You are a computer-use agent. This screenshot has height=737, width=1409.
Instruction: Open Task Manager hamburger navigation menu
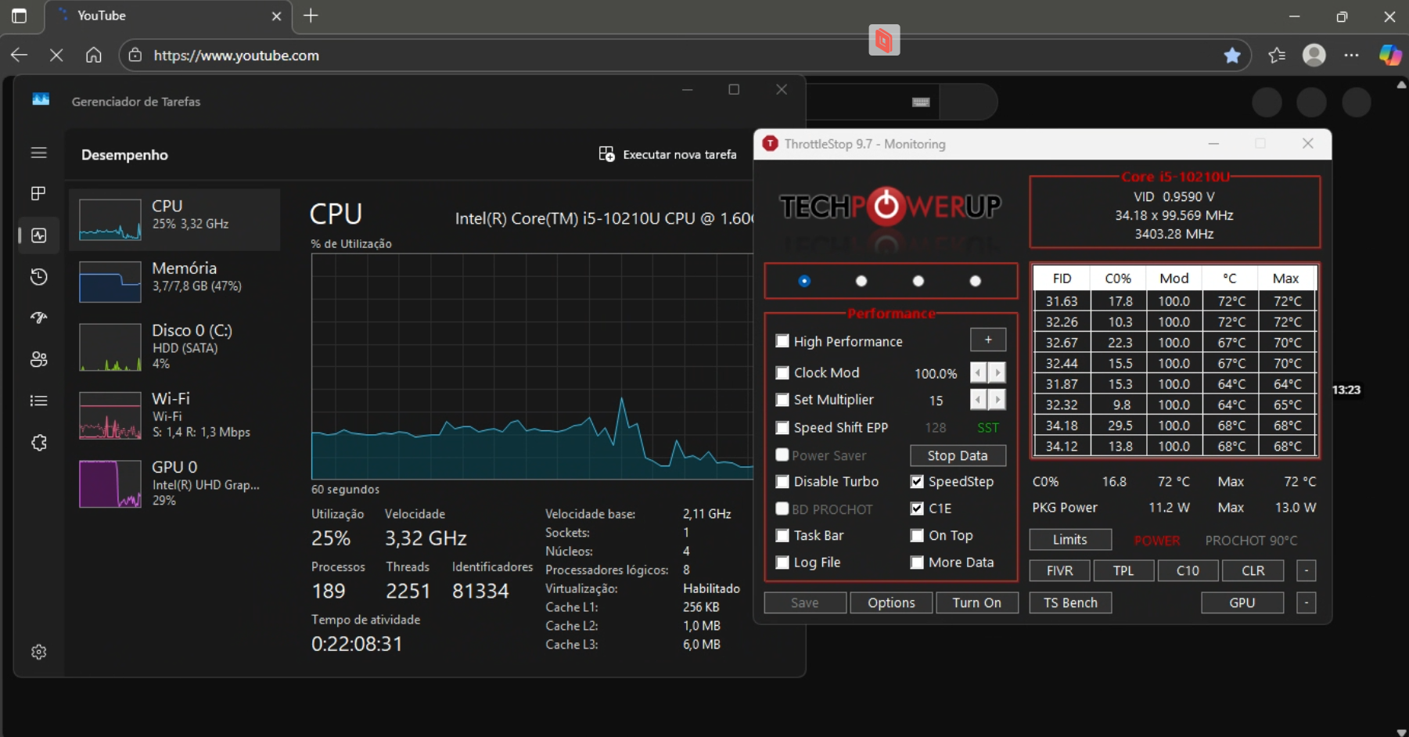pos(39,153)
